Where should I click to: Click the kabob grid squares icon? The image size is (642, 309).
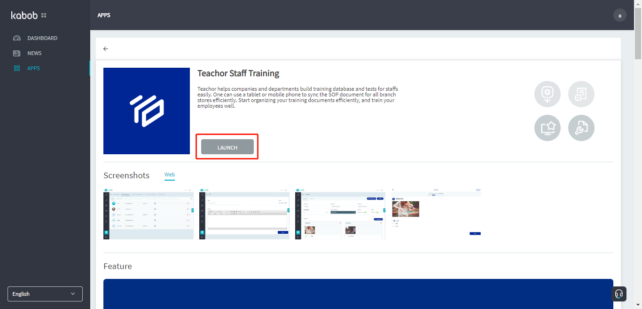pos(44,16)
